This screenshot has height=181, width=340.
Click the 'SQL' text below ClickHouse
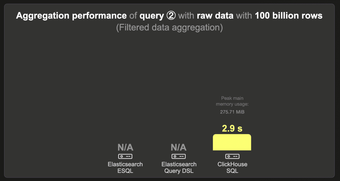click(x=232, y=171)
